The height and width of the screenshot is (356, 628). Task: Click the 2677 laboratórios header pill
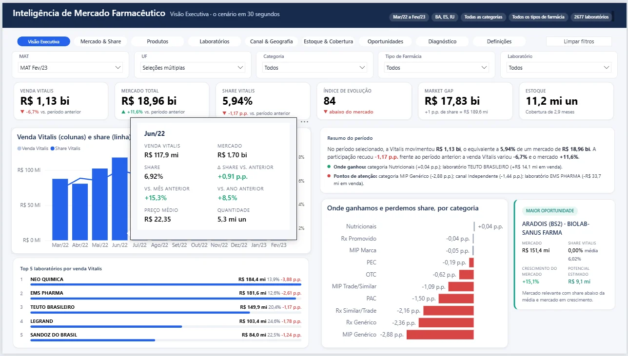pyautogui.click(x=591, y=17)
